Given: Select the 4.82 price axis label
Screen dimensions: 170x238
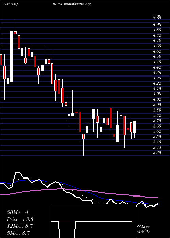Looking at the screenshot, I should point(157,35).
